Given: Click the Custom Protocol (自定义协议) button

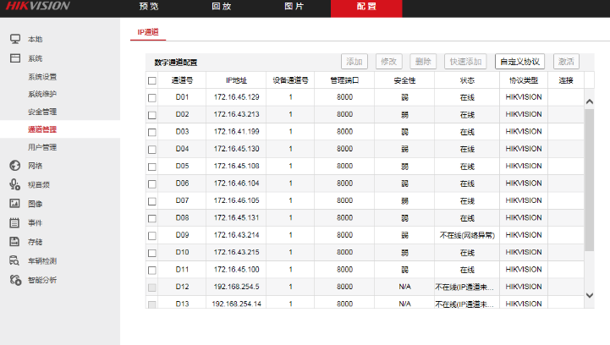Looking at the screenshot, I should tap(519, 62).
